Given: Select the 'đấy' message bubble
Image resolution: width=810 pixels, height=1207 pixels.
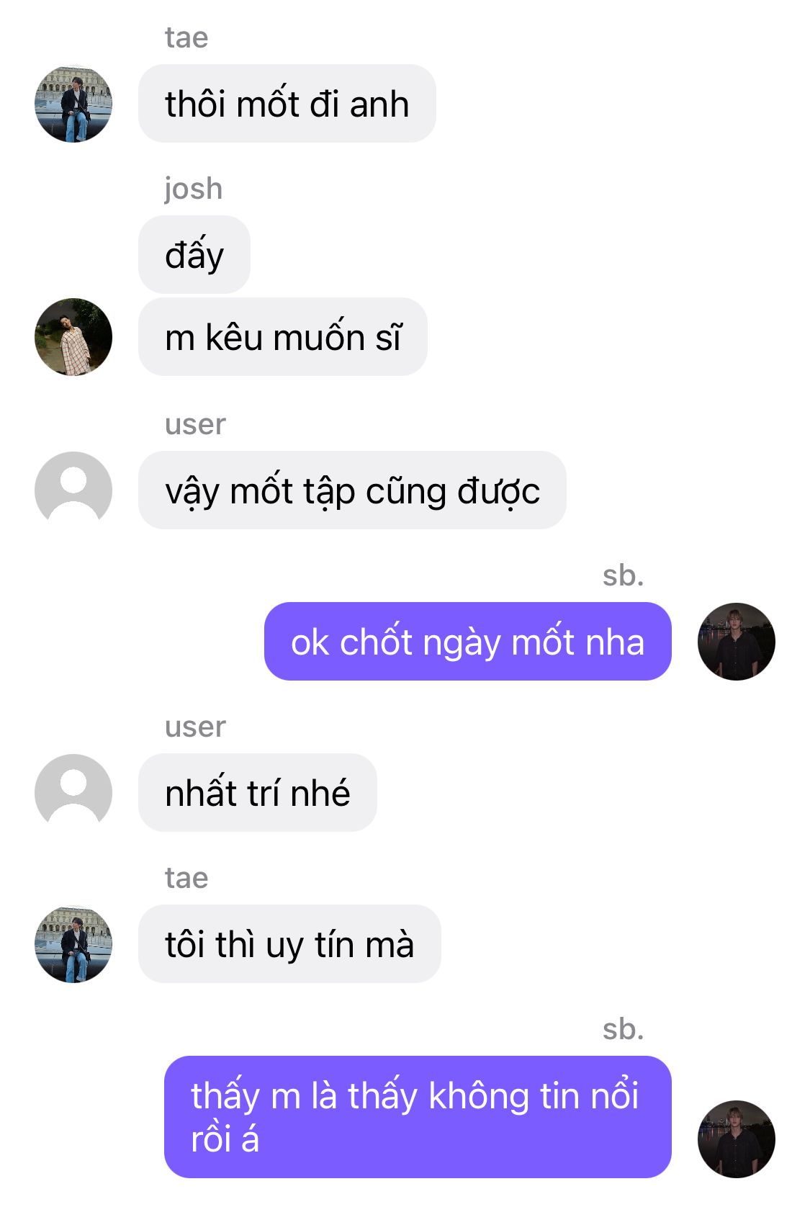Looking at the screenshot, I should [194, 254].
